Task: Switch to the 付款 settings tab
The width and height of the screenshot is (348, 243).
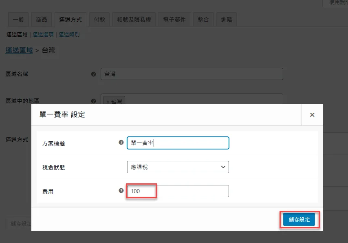Action: point(99,19)
